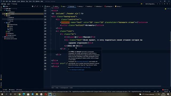Open the File menu
171x96 pixels.
[4, 1]
